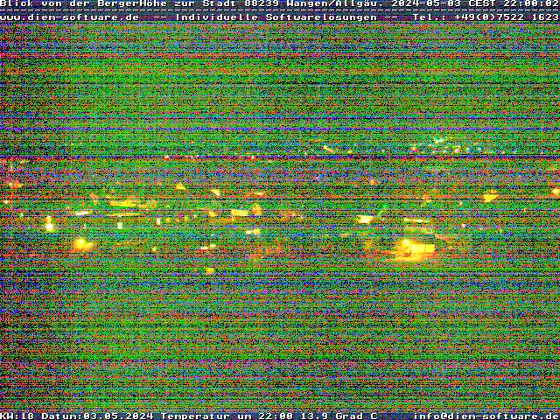Click the light at far right image edge
Image resolution: width=560 pixels, height=420 pixels.
pos(555,192)
